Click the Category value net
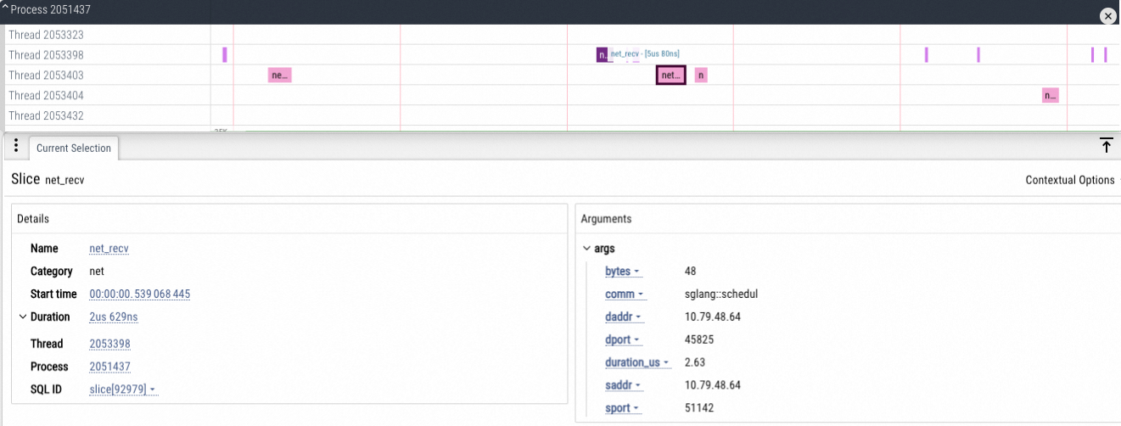1121x426 pixels. coord(98,272)
